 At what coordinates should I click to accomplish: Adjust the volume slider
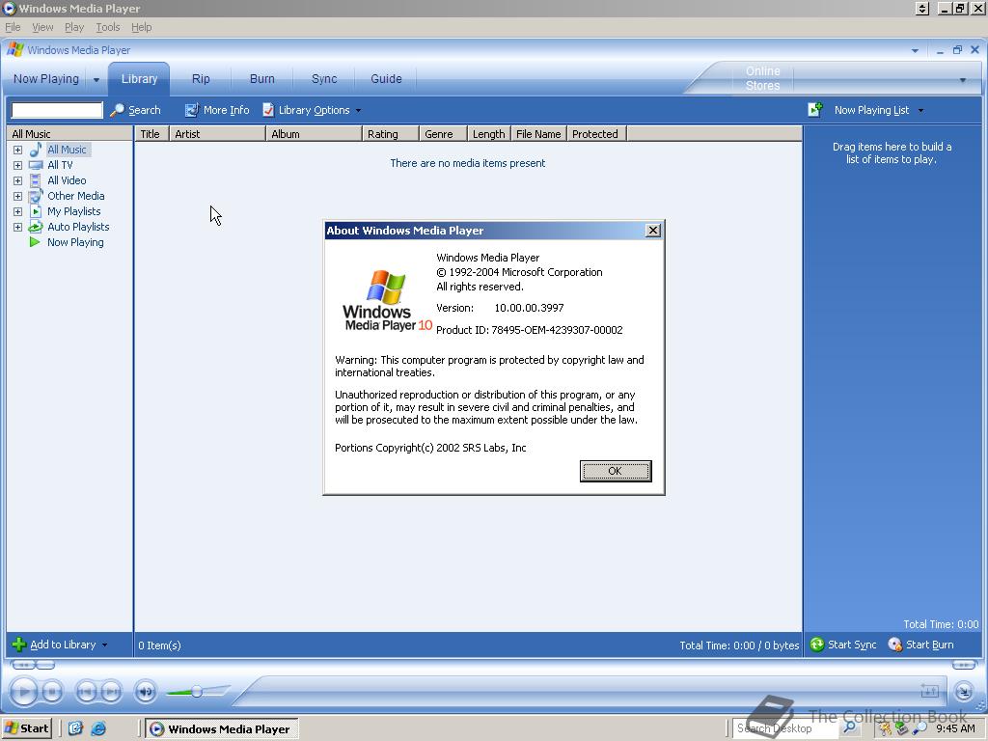click(x=197, y=692)
